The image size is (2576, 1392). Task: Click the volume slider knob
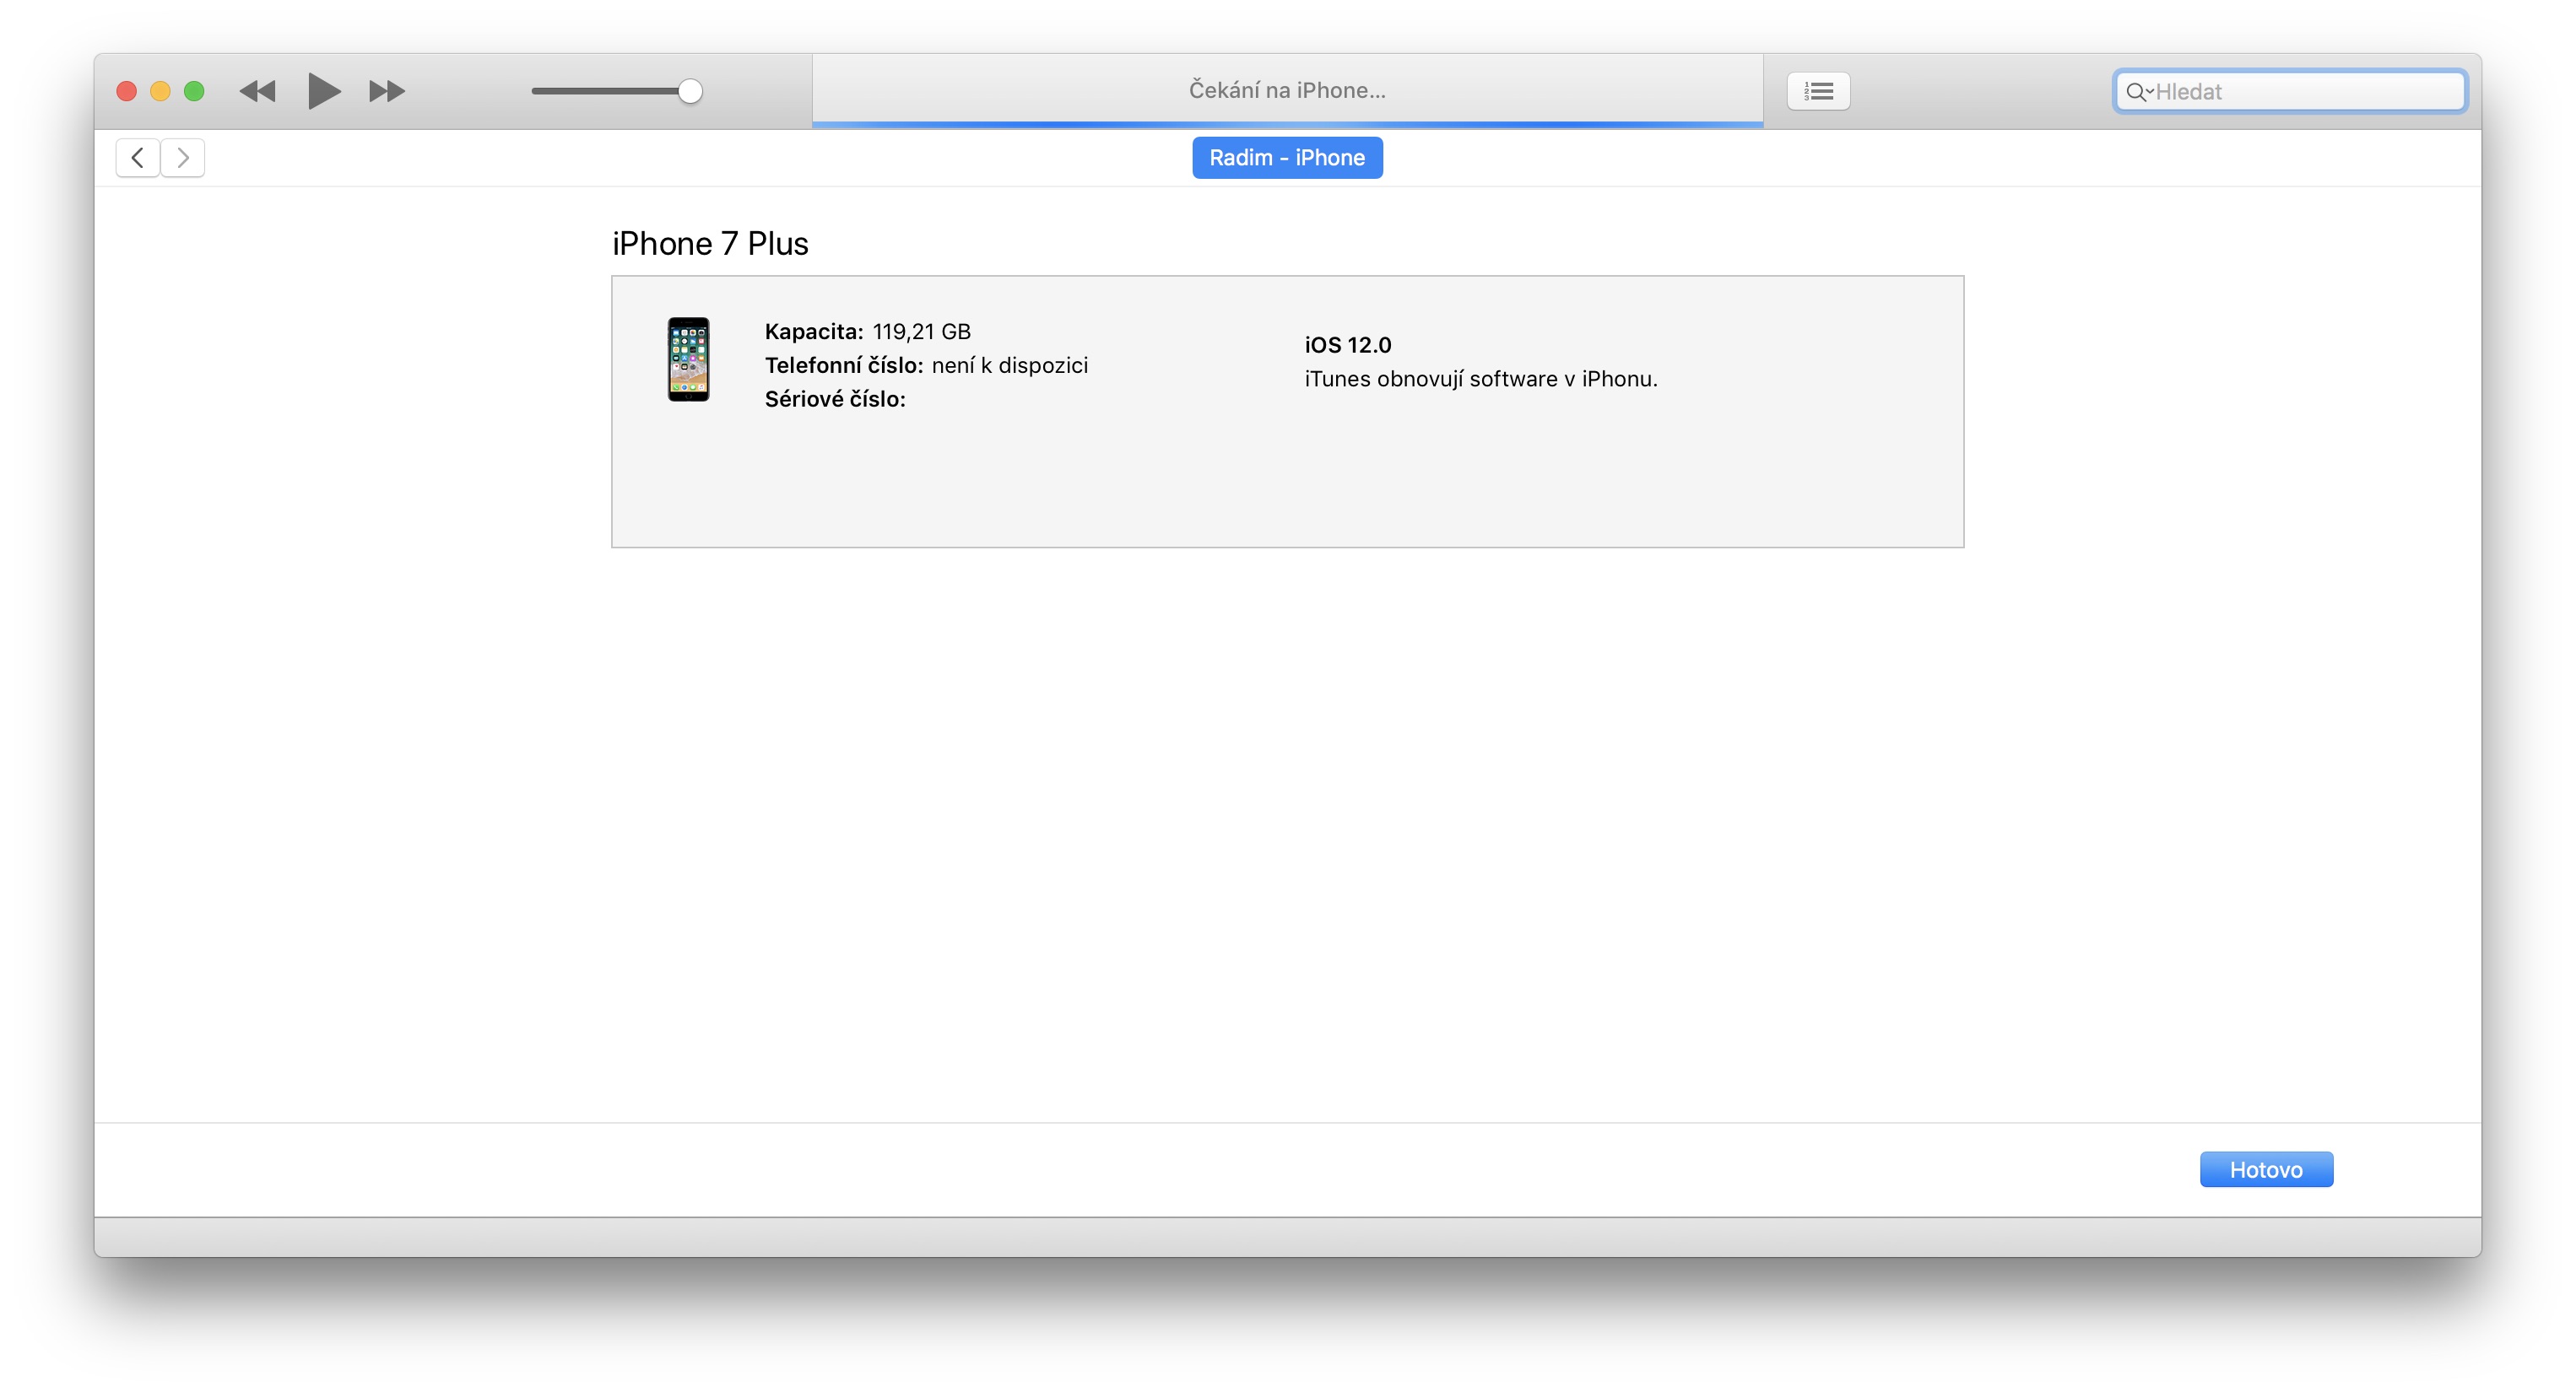[689, 92]
